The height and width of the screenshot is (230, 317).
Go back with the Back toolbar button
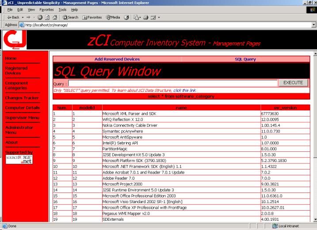[13, 17]
